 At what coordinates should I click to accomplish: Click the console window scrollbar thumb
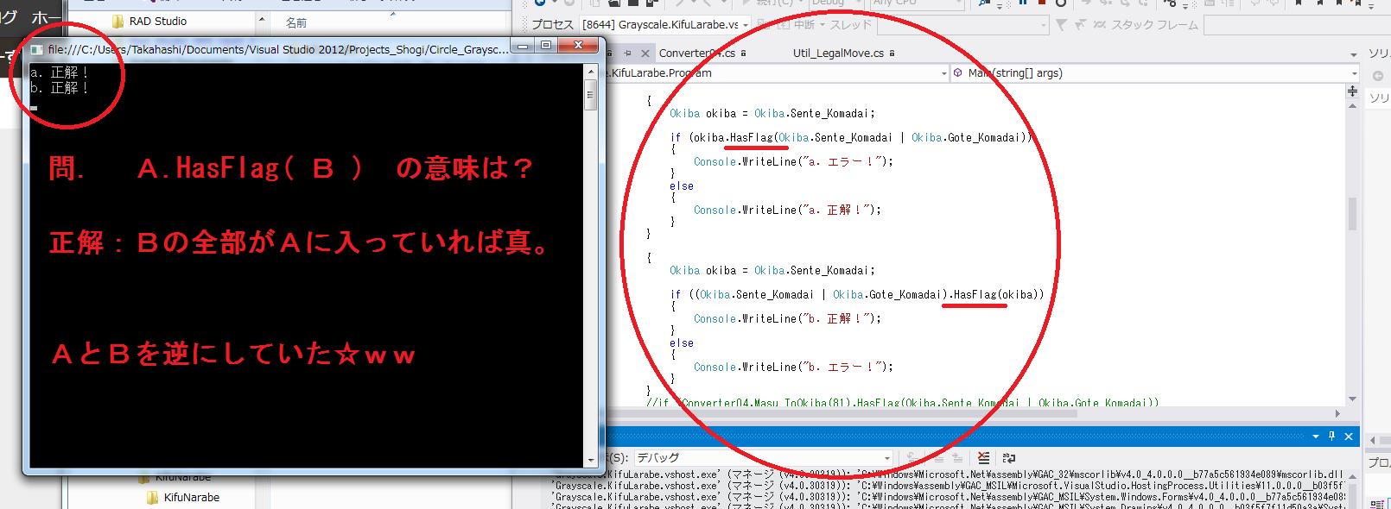(591, 95)
